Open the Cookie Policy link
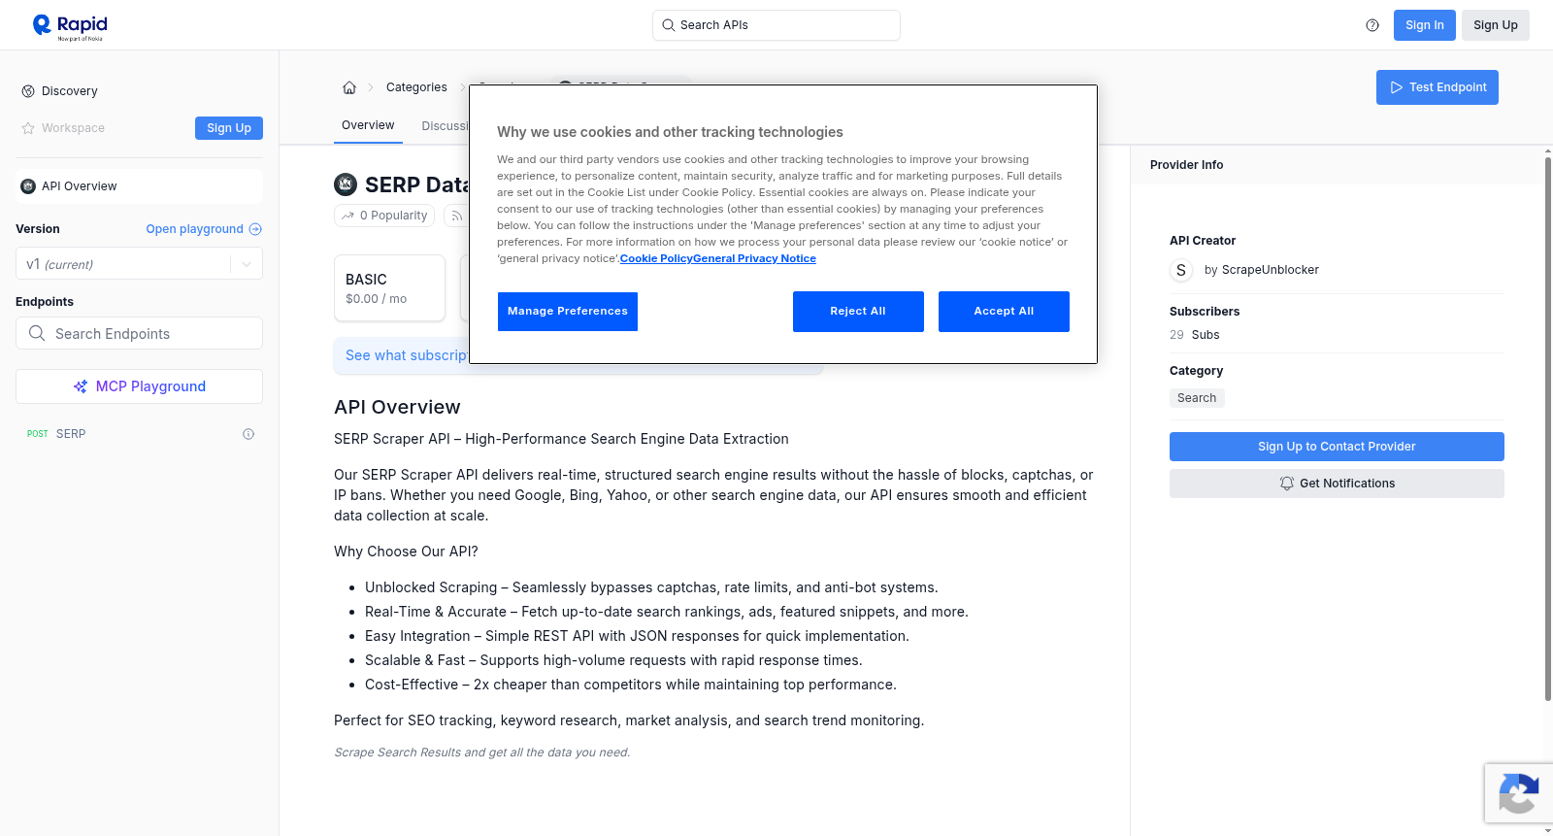 pos(656,259)
